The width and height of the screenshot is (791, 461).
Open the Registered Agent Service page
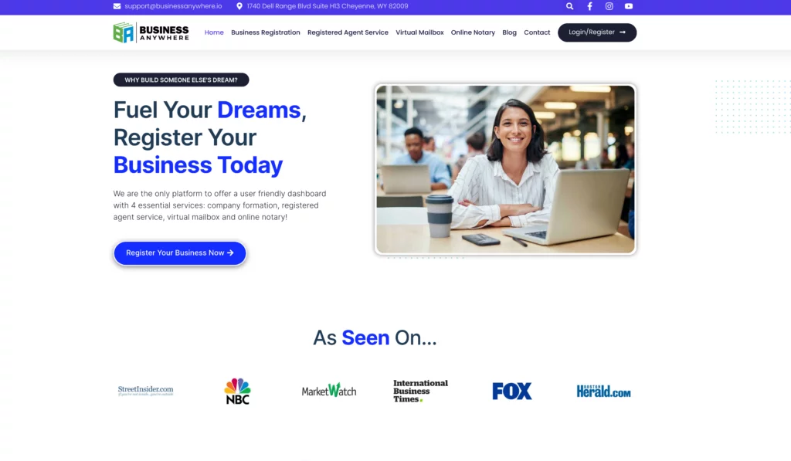pyautogui.click(x=348, y=32)
